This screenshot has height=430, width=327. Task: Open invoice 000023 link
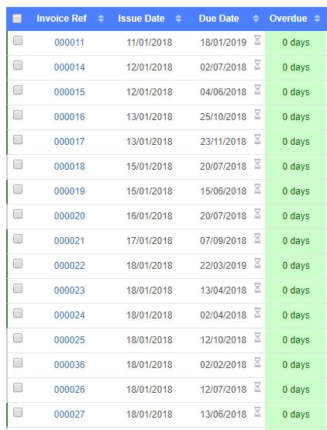(x=70, y=290)
